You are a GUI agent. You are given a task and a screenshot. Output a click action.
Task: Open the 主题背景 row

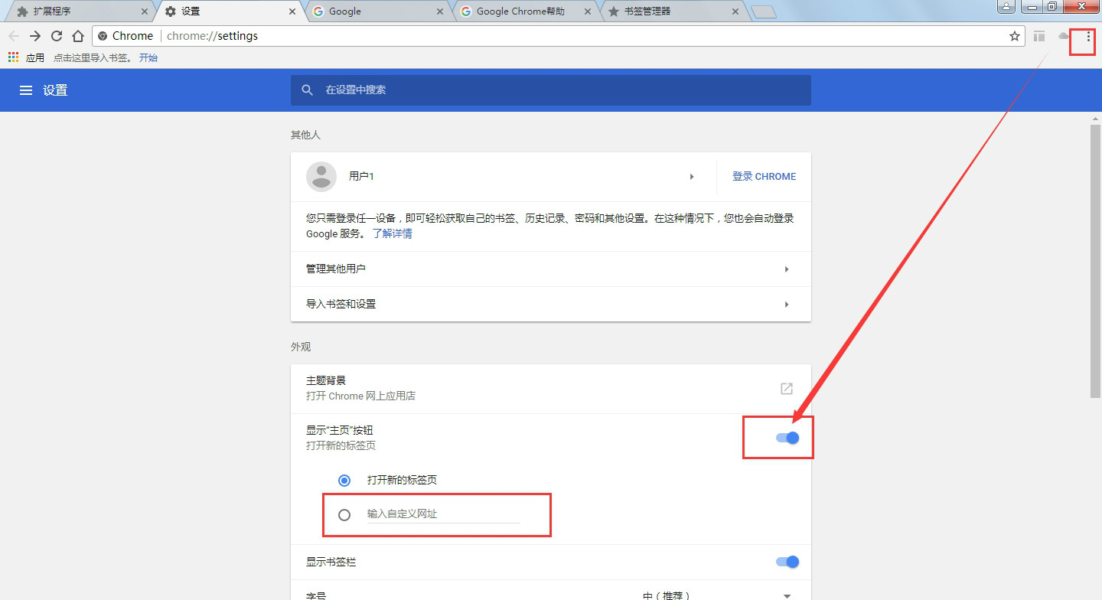click(x=551, y=389)
